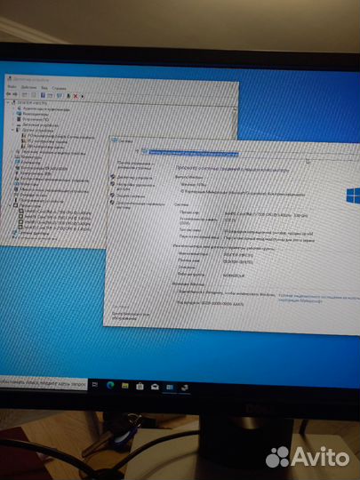Collapse the root DESKTOP computer node

click(x=8, y=102)
